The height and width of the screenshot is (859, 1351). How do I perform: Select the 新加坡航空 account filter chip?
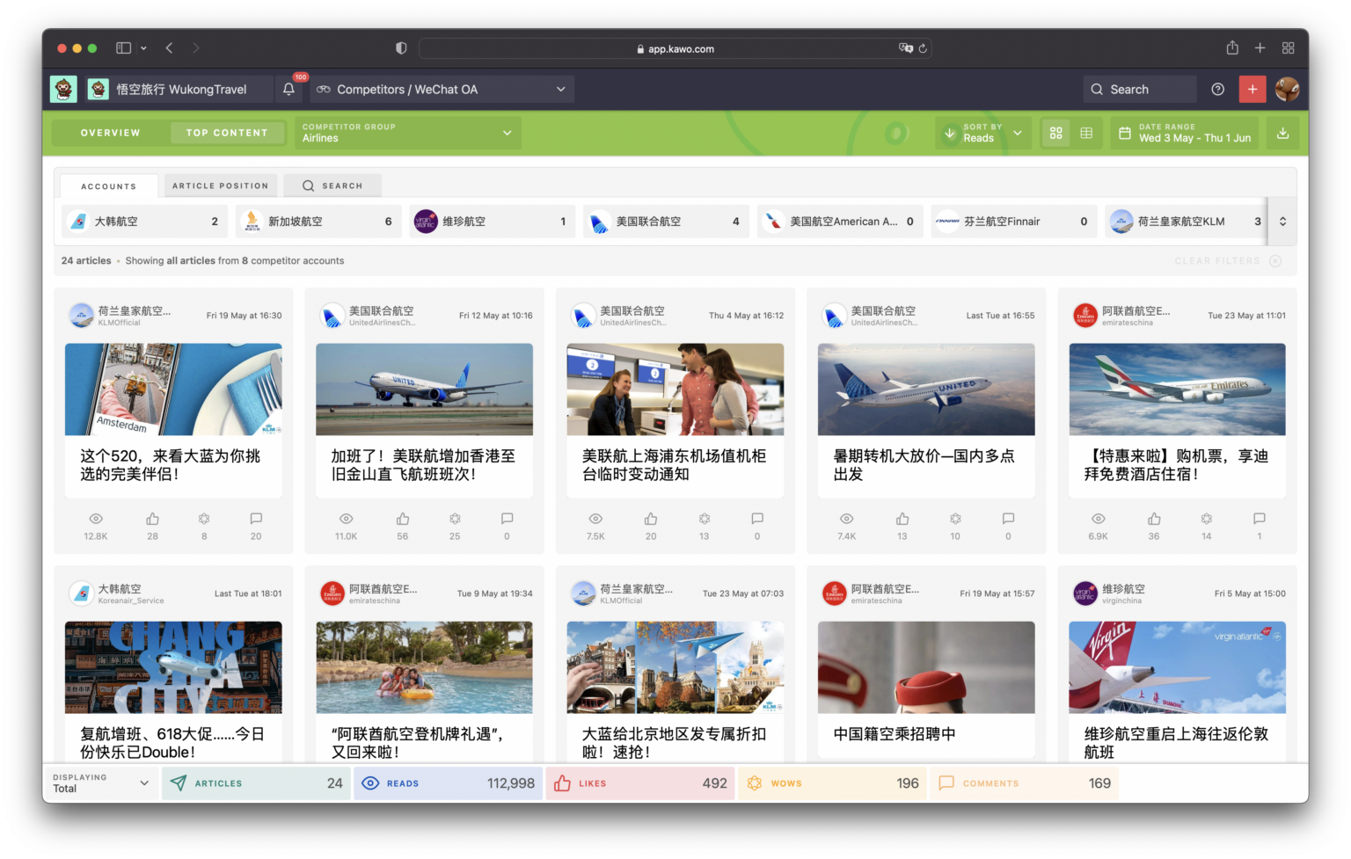point(318,221)
